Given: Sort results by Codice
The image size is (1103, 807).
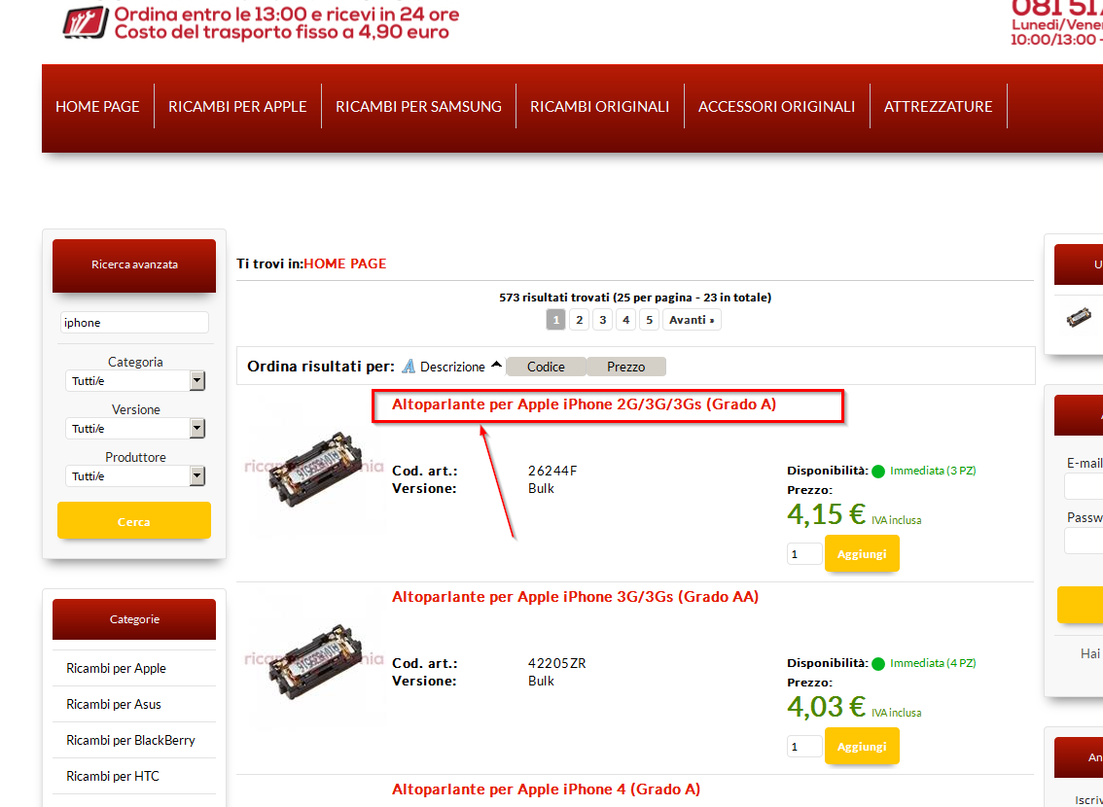Looking at the screenshot, I should pos(546,367).
